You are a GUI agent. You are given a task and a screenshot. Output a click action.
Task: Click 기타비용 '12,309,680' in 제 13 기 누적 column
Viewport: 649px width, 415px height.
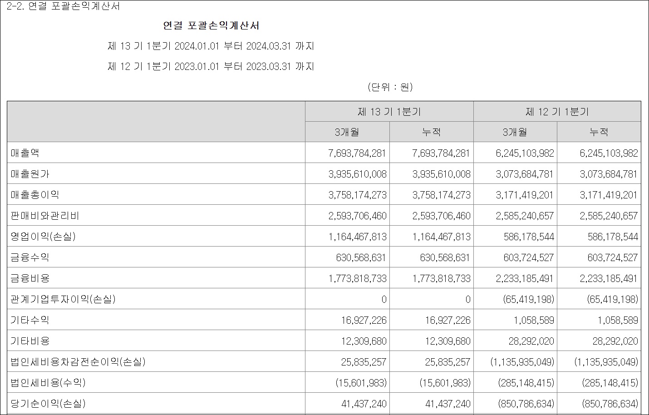pyautogui.click(x=448, y=341)
